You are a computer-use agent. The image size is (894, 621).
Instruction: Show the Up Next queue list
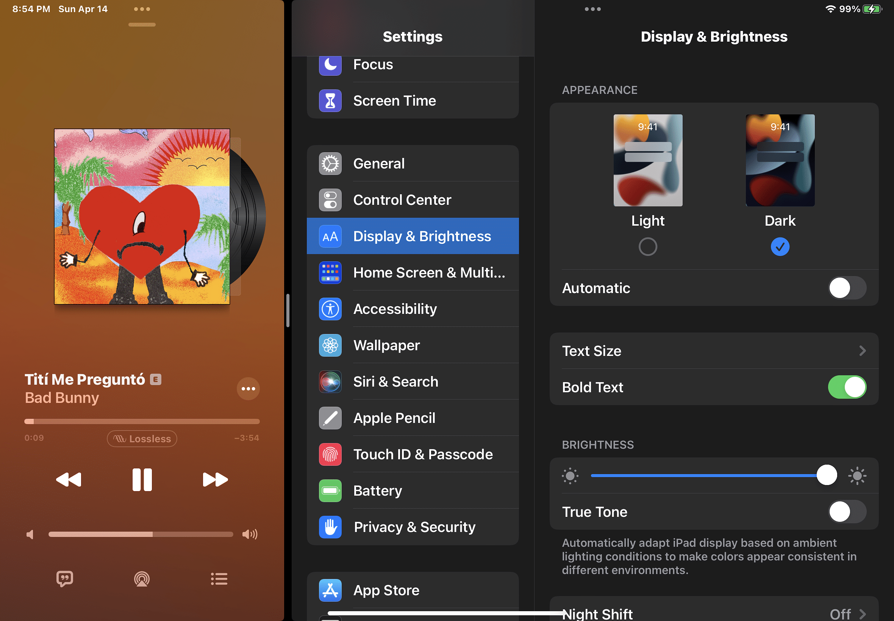pyautogui.click(x=219, y=579)
